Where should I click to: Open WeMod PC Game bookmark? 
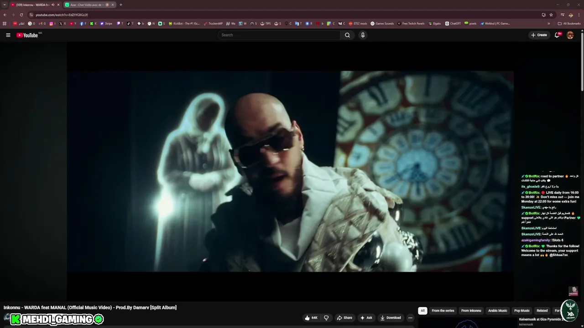pos(495,24)
